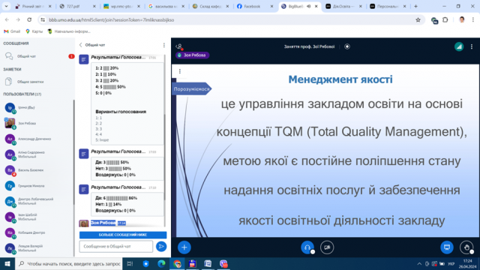
Task: Mute the BigBlueButton tab speaker icon
Action: click(x=308, y=7)
